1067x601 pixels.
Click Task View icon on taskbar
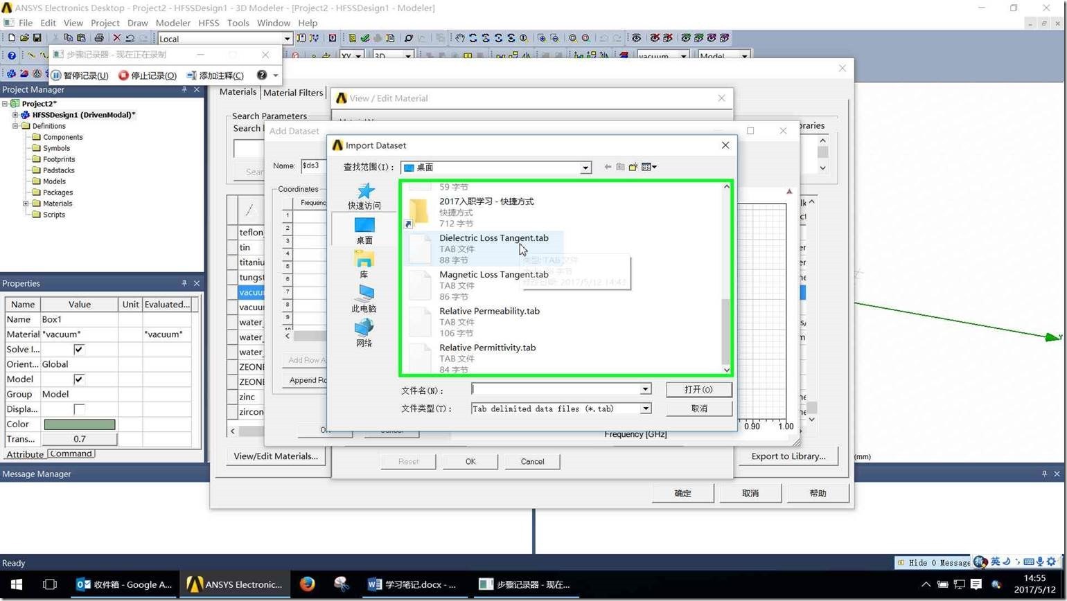(x=50, y=584)
